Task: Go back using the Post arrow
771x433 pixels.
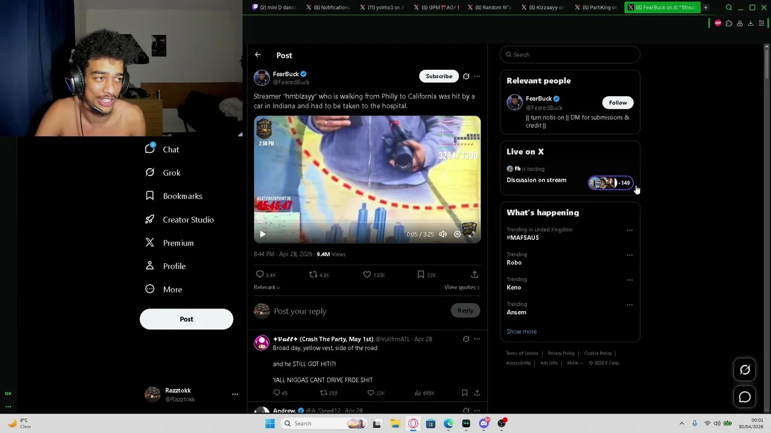Action: click(x=258, y=55)
